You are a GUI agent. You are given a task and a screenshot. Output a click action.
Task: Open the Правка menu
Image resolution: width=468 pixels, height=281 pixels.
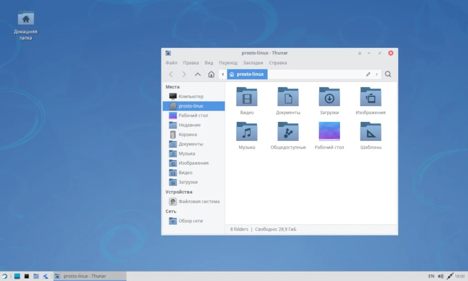pos(191,63)
